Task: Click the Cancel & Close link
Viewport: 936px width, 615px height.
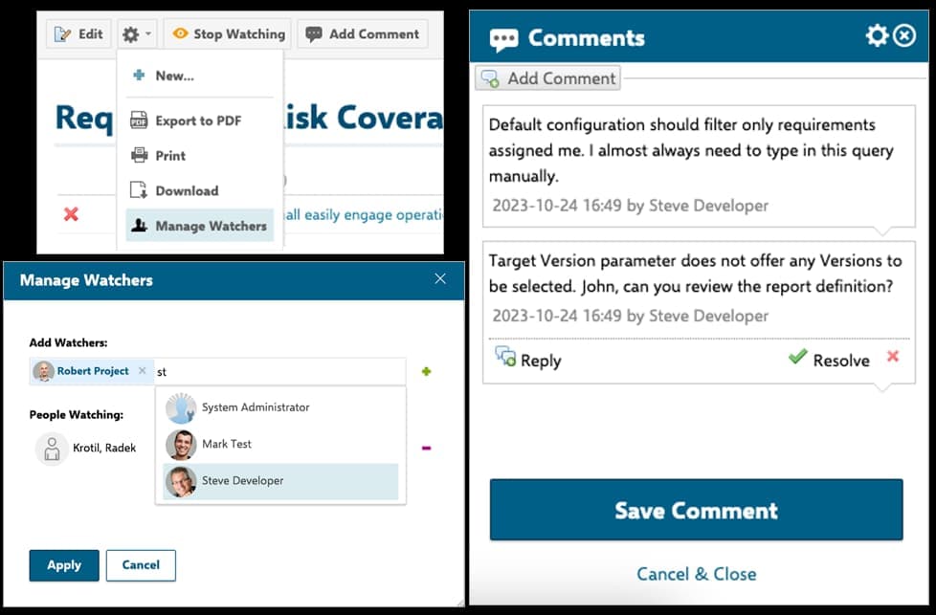Action: 696,574
